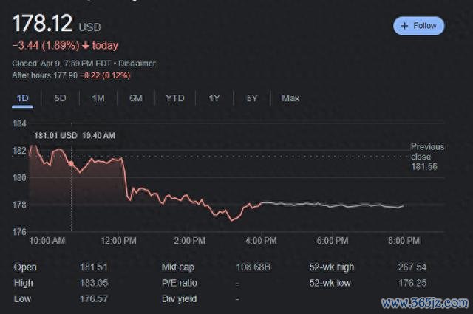The width and height of the screenshot is (473, 314).
Task: Click the Mkt cap label
Action: (177, 267)
